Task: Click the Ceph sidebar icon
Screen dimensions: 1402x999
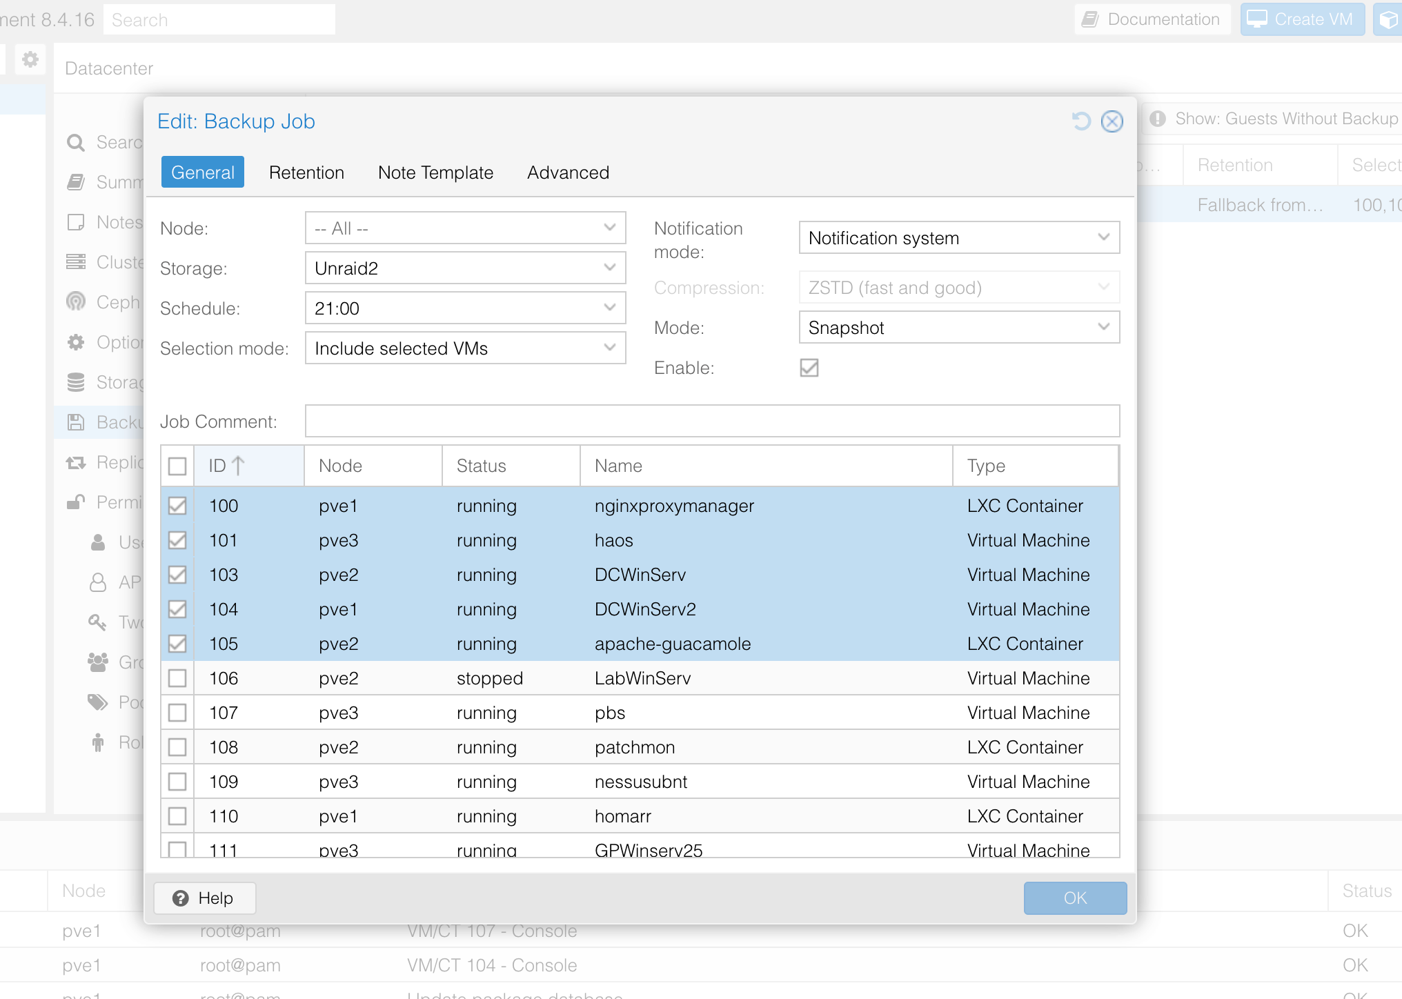Action: [x=76, y=302]
